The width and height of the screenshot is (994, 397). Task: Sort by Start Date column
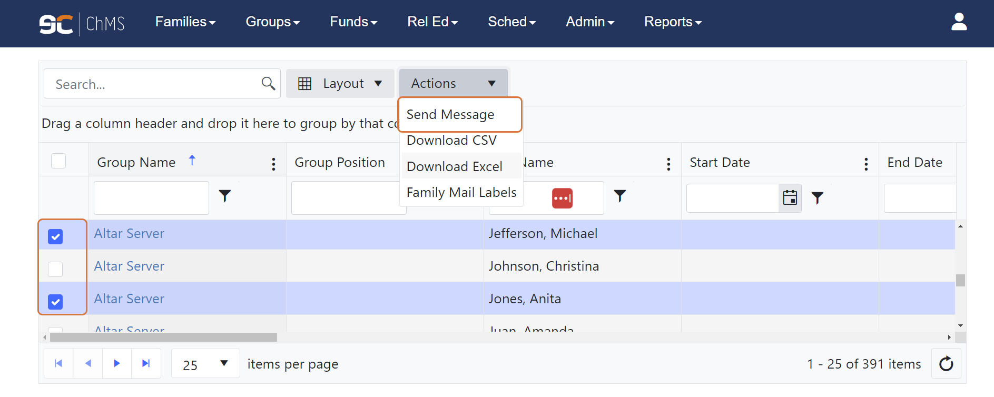(720, 162)
